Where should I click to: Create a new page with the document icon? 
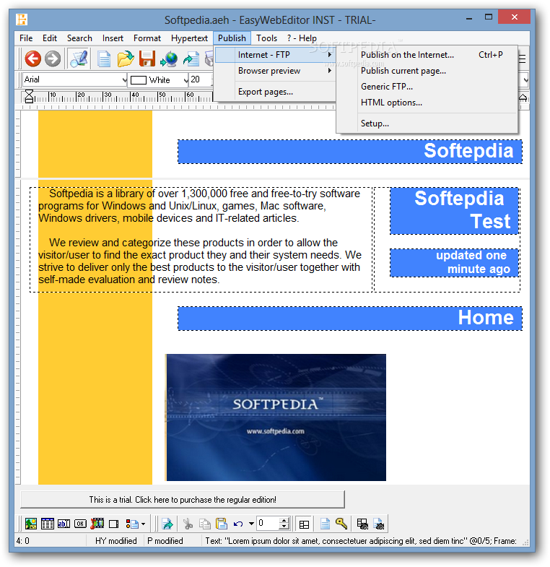tap(104, 59)
